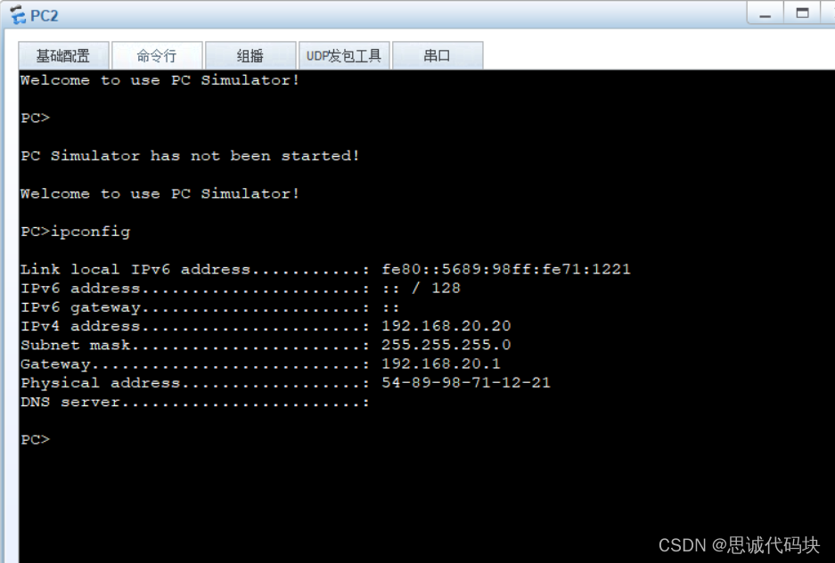Open the 基础配置 tab

[63, 55]
